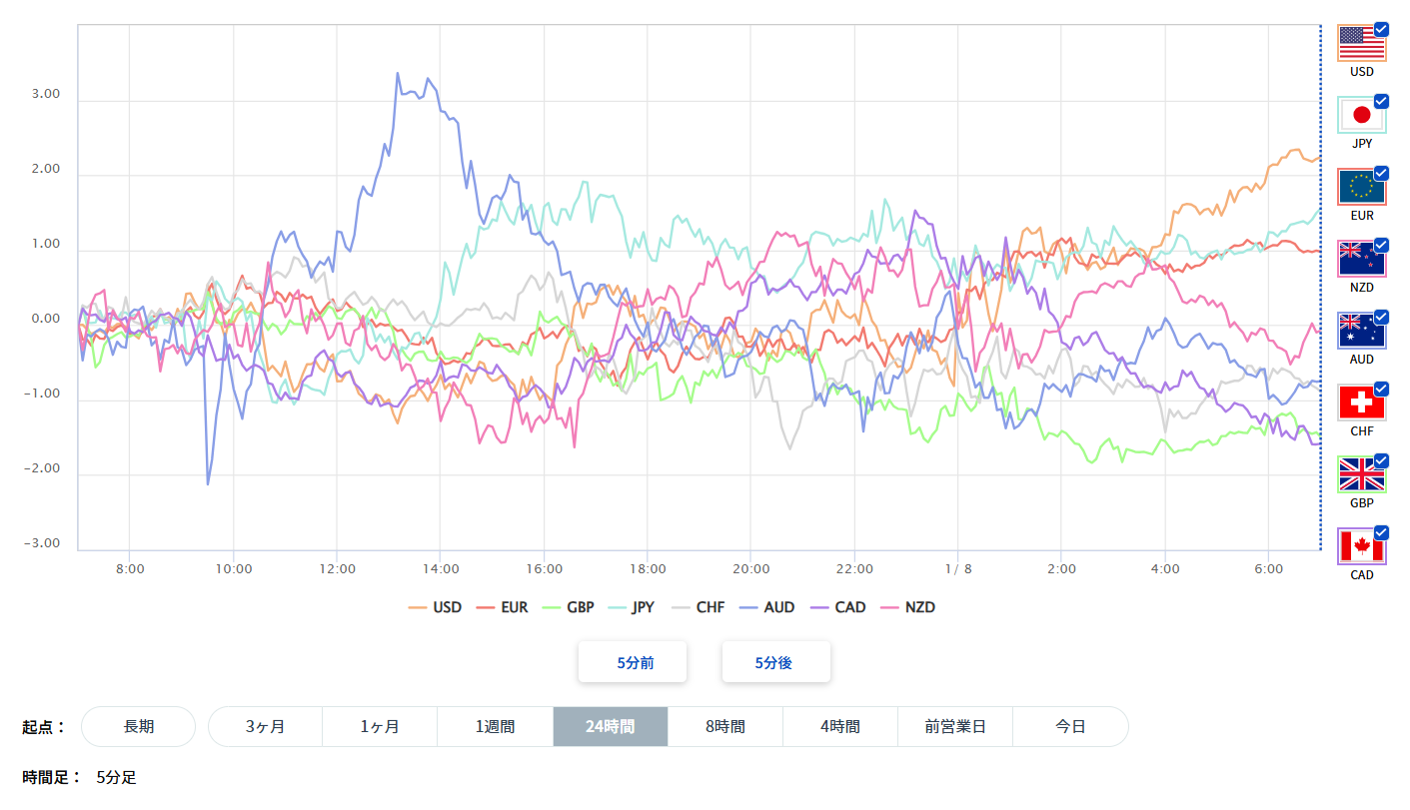The width and height of the screenshot is (1410, 810).
Task: Uncheck the JPY currency checkbox
Action: pos(1382,101)
